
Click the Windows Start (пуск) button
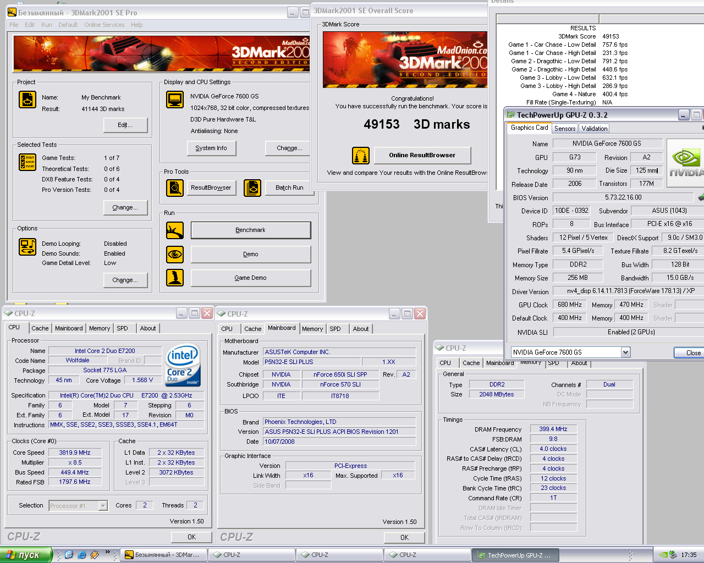click(x=26, y=555)
